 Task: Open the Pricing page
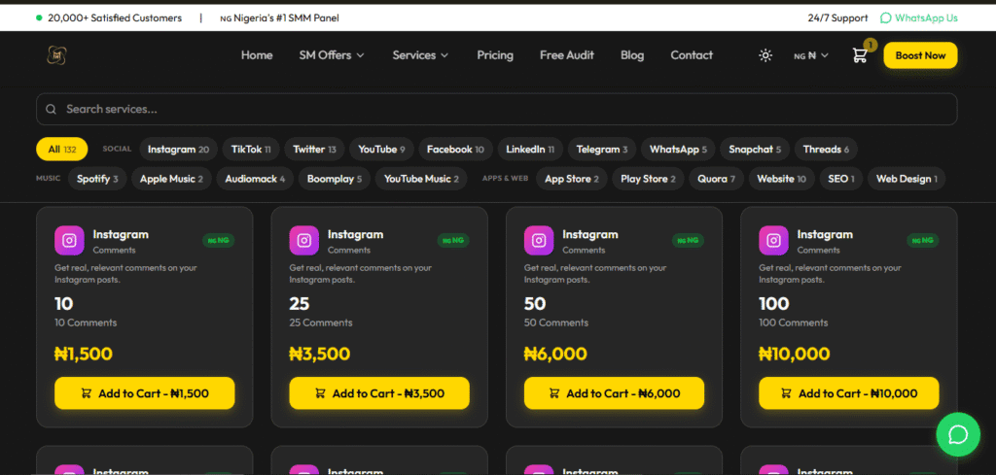495,55
